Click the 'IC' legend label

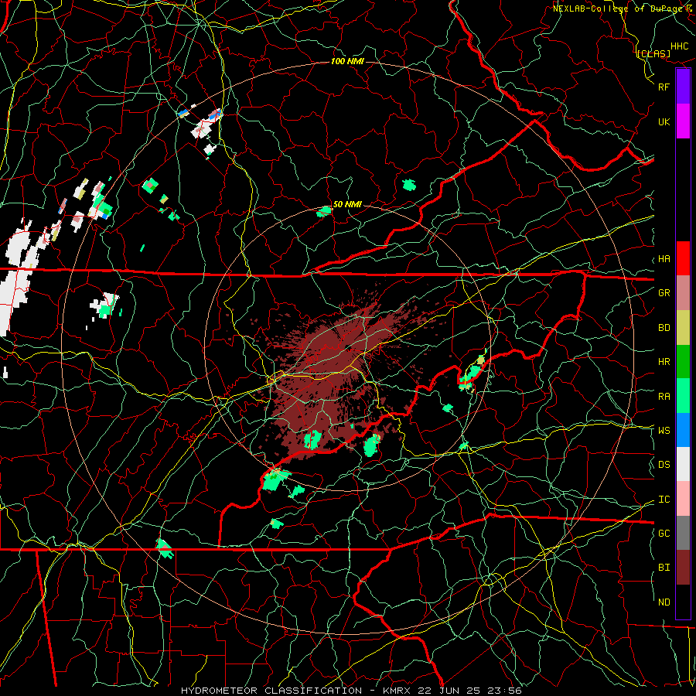664,500
